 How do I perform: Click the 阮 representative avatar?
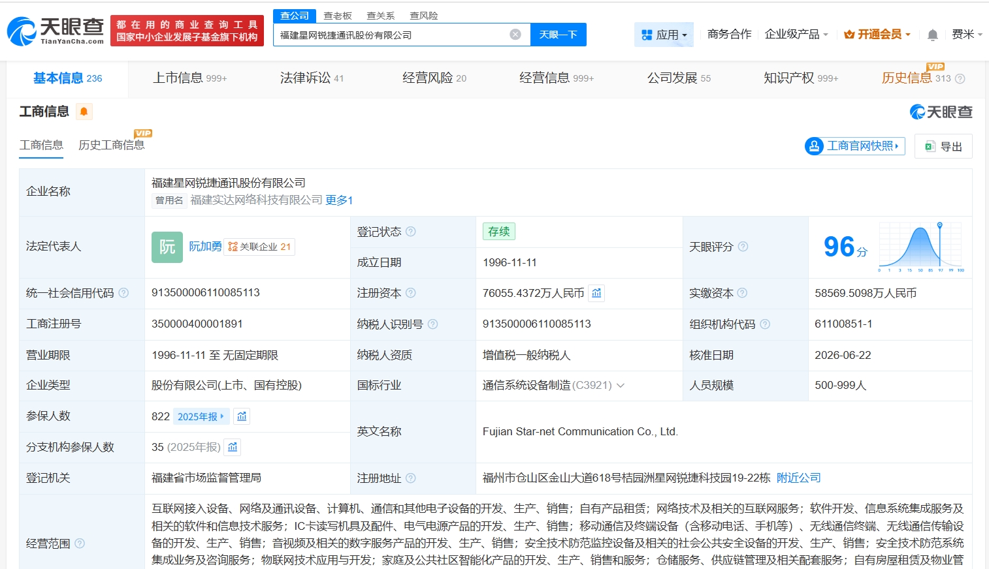(167, 247)
